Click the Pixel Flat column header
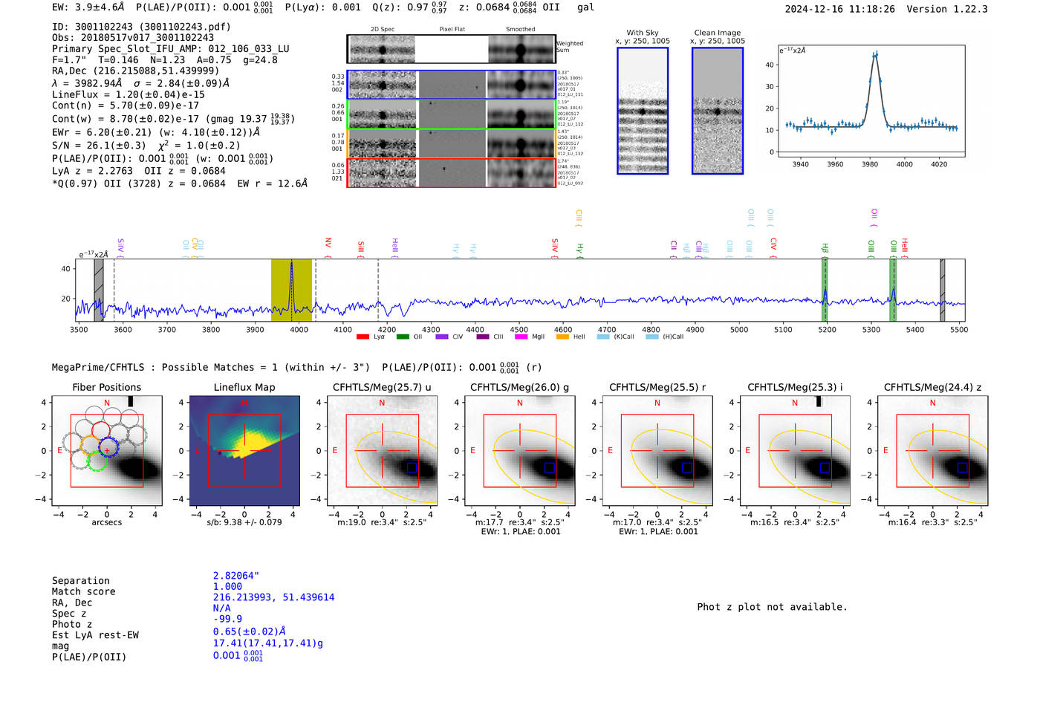The width and height of the screenshot is (1040, 708). click(452, 30)
